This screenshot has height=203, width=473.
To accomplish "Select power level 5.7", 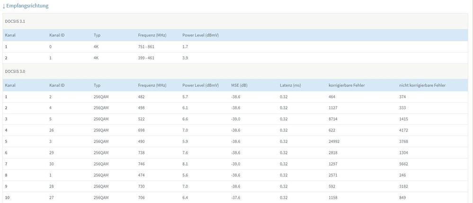I will [x=185, y=97].
